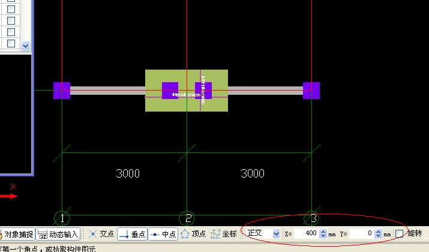Click the 3000 dimension between axes 1 and 2
The image size is (429, 252).
point(128,173)
